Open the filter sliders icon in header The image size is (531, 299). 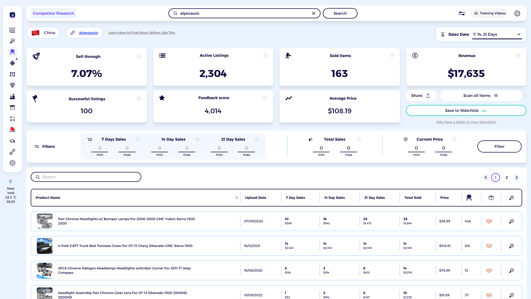coord(462,13)
